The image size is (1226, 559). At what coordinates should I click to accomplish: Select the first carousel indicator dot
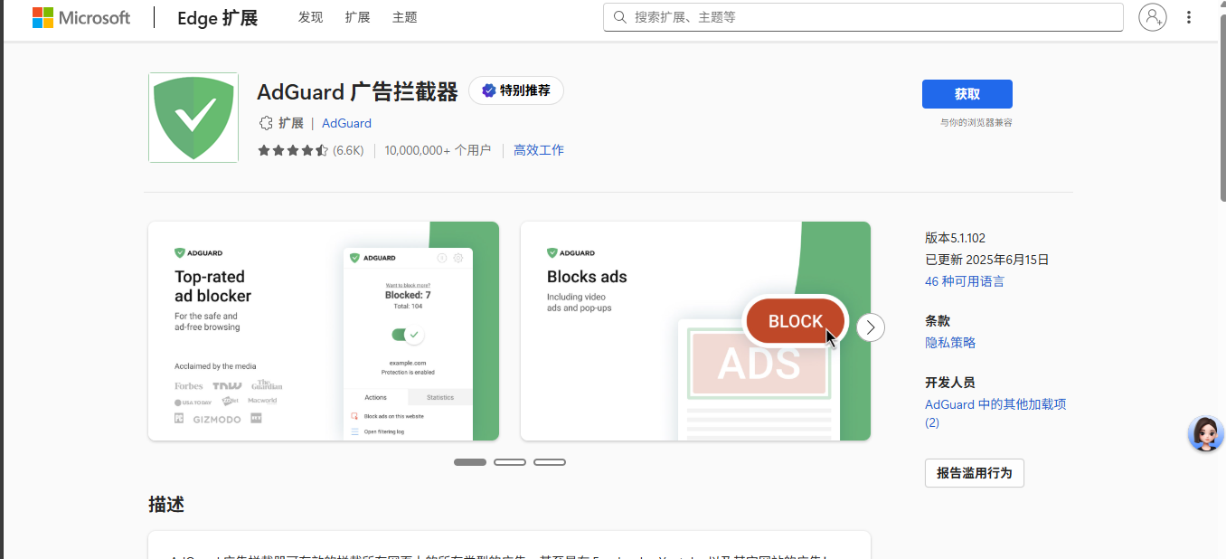[x=470, y=462]
